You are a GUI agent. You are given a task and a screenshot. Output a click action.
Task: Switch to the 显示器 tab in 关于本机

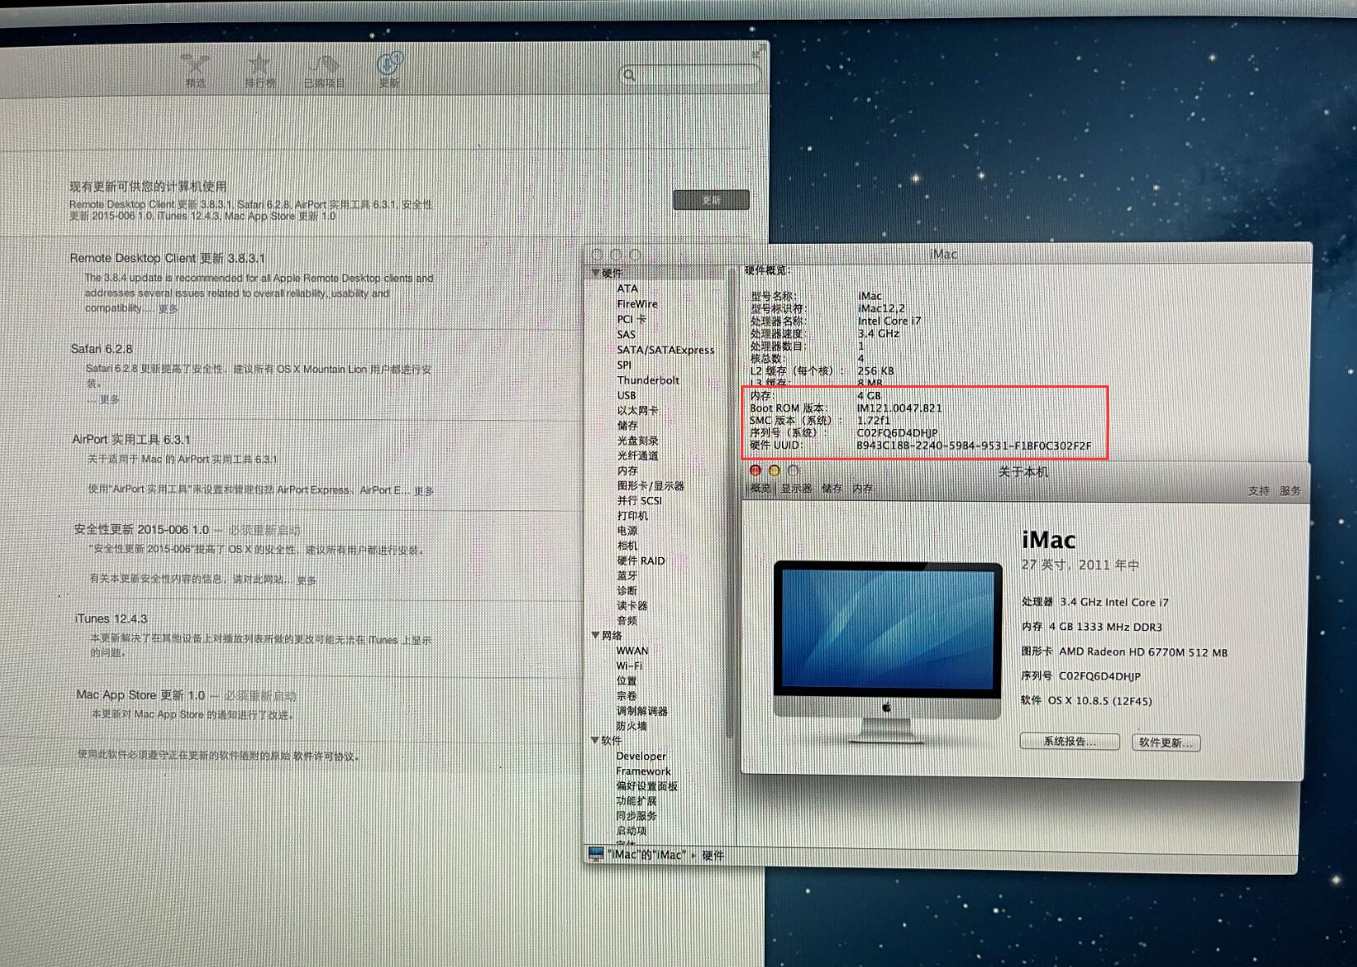[x=796, y=488]
